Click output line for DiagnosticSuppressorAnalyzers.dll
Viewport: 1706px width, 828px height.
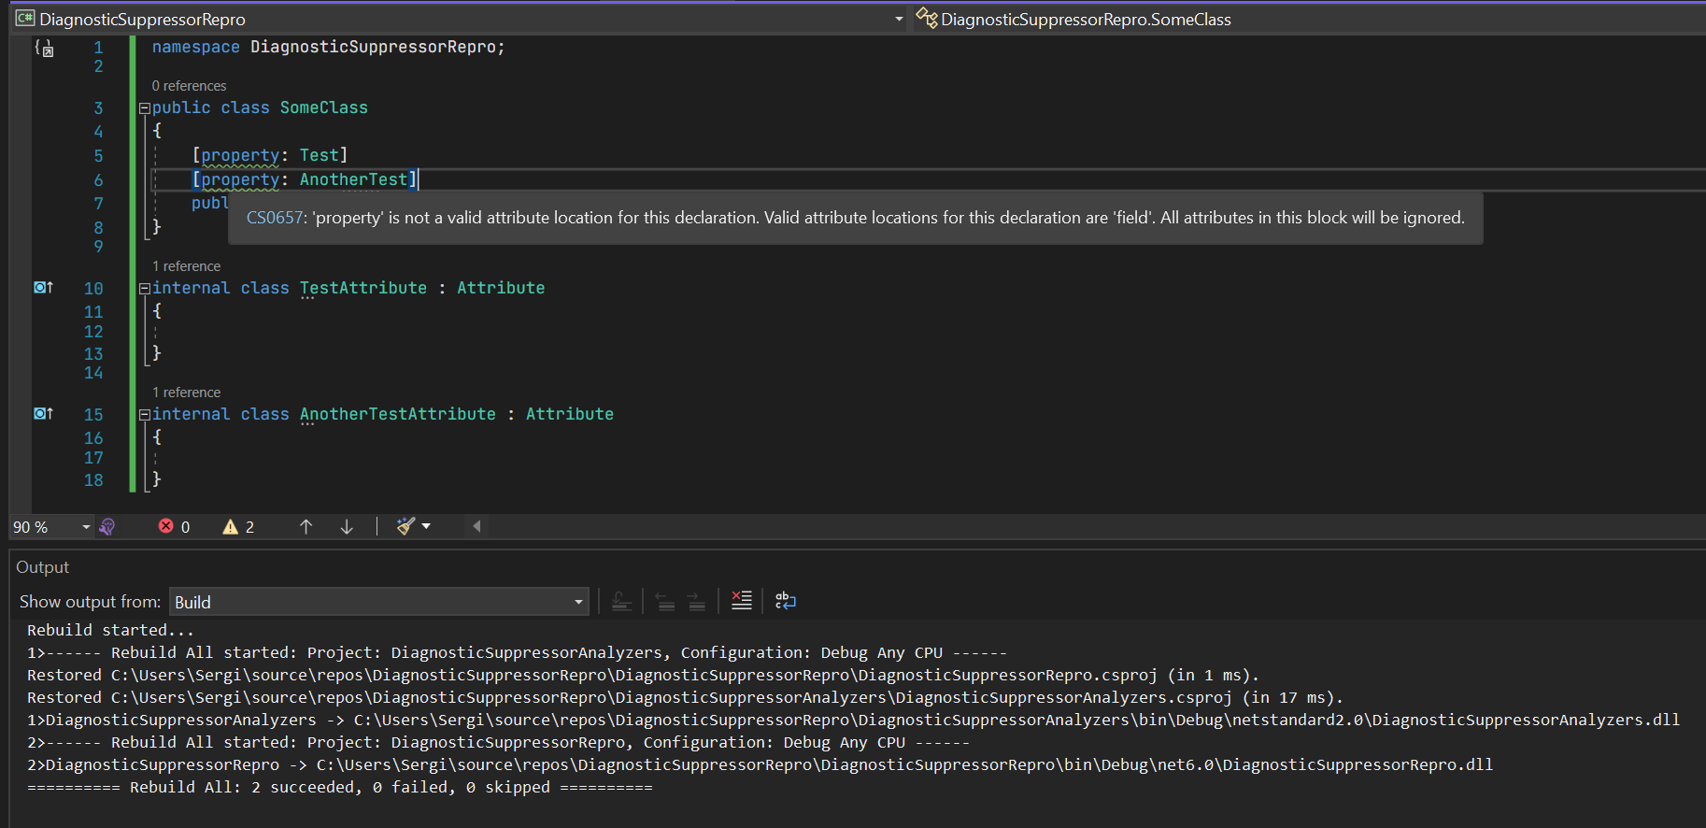tap(853, 721)
